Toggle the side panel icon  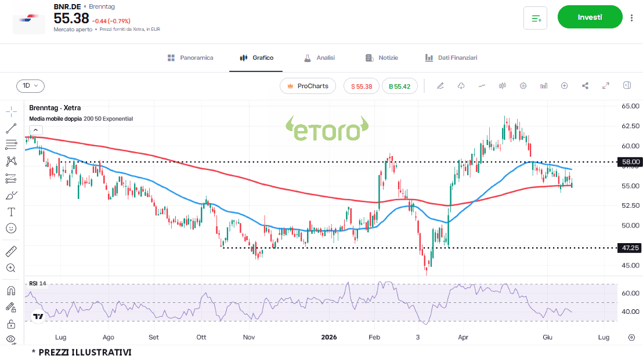627,85
